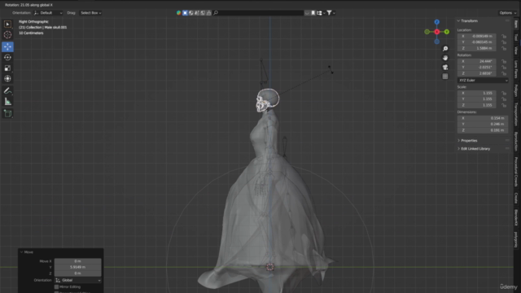Select the Add Cube tool

tap(7, 114)
